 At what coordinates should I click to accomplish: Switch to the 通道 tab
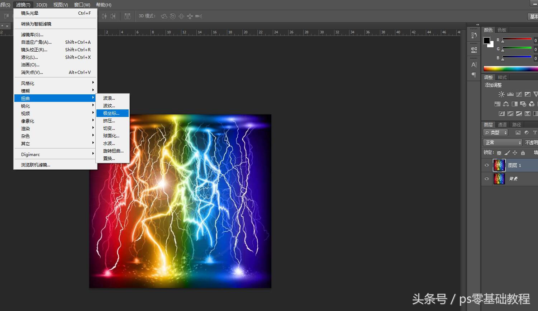(502, 125)
